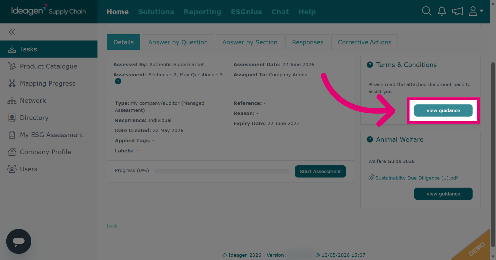Click the back link
The width and height of the screenshot is (496, 260).
click(x=112, y=226)
